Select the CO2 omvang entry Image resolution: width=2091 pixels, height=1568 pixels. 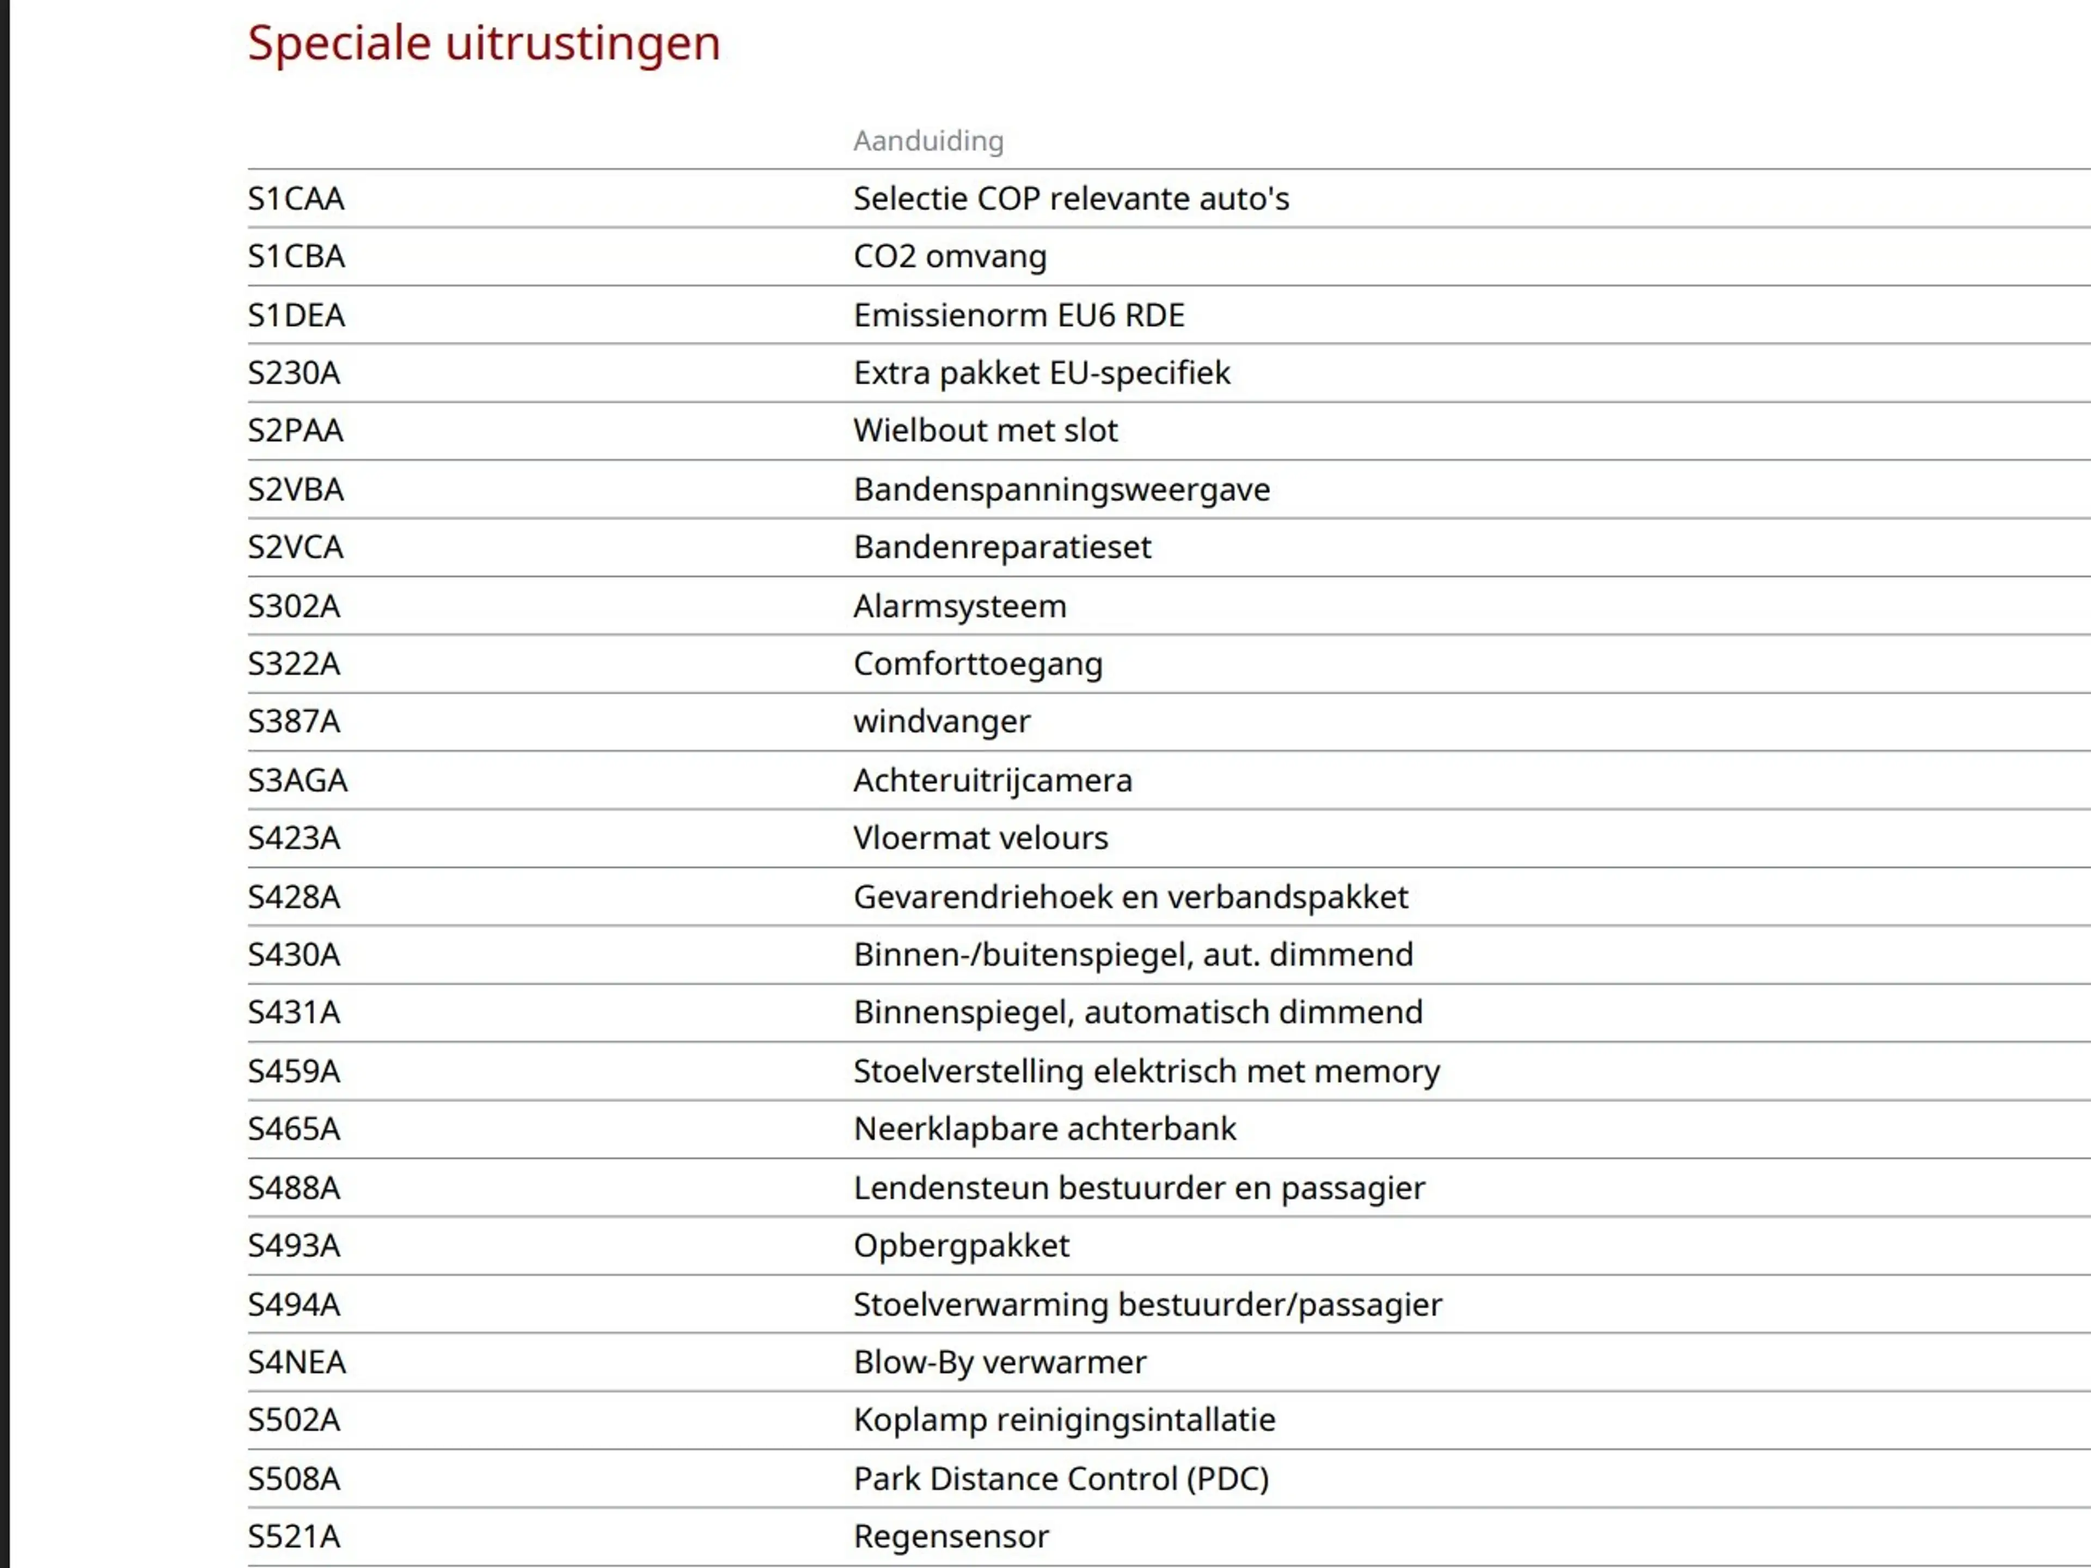tap(950, 256)
